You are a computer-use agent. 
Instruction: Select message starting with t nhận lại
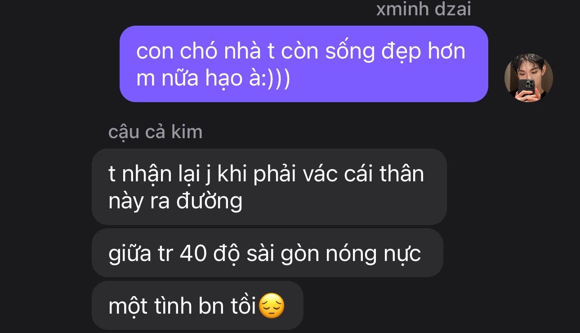[x=269, y=187]
